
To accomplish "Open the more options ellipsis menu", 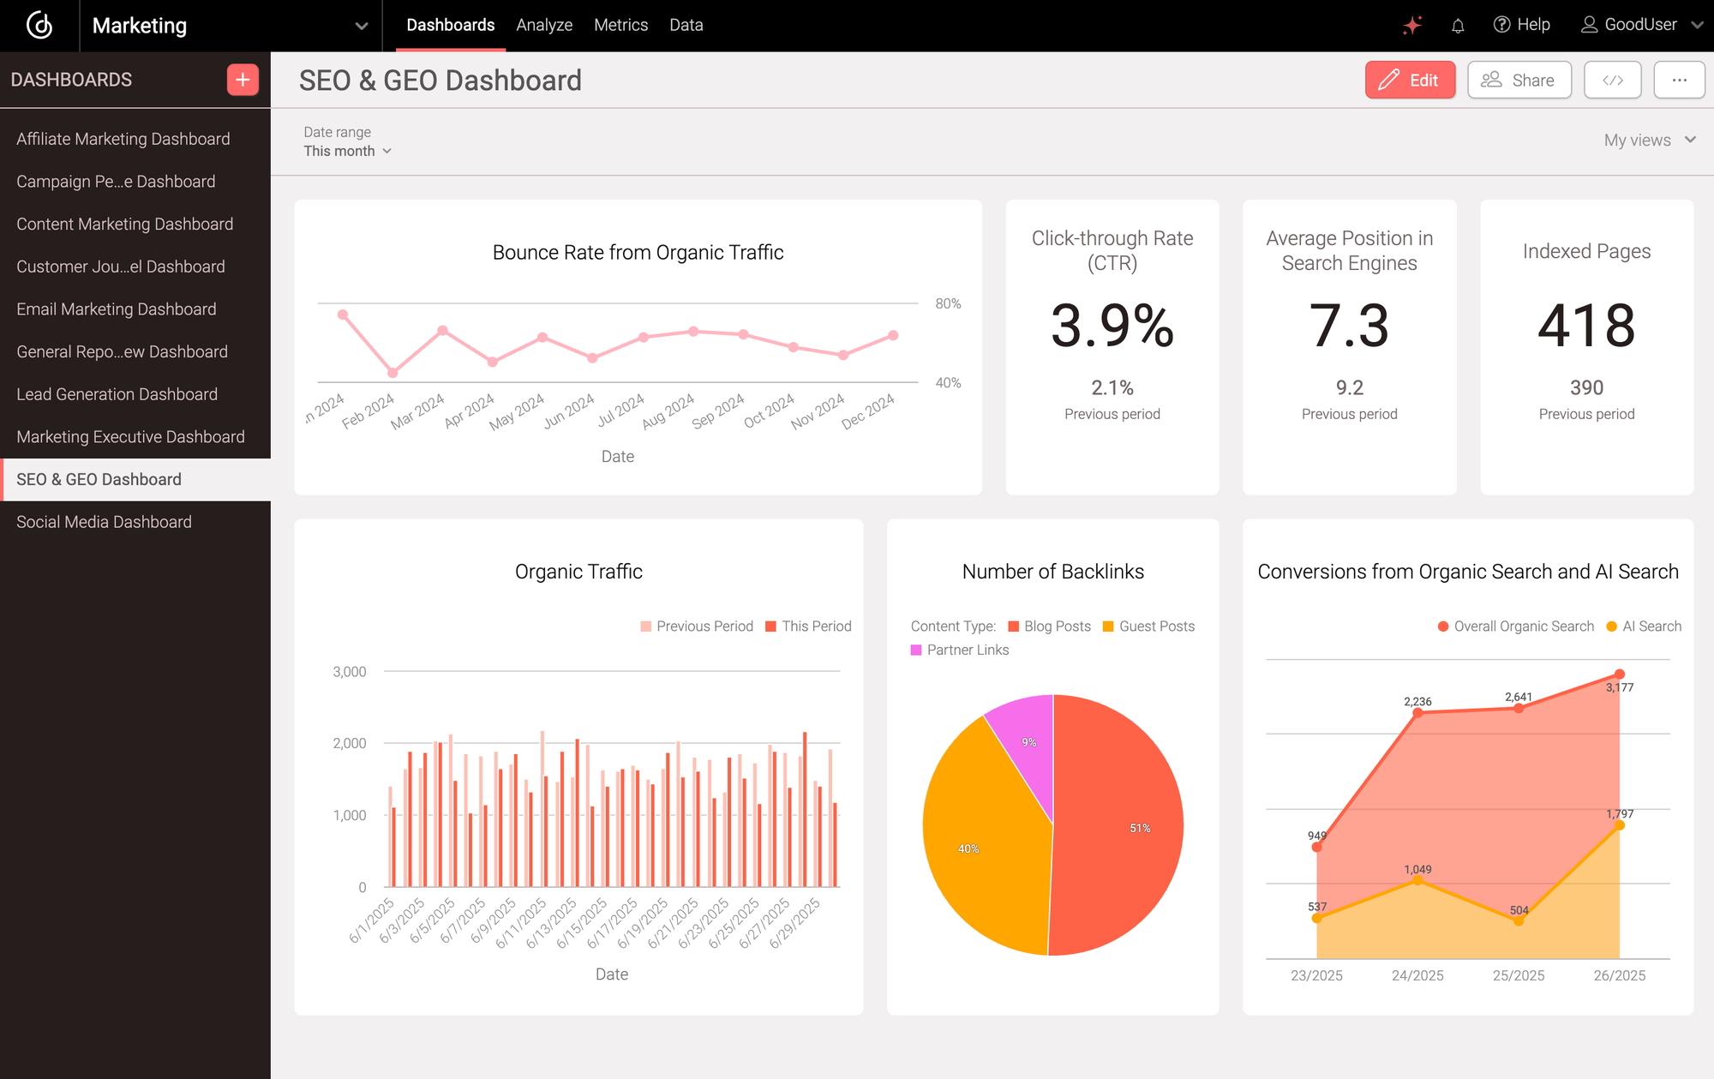I will click(x=1679, y=80).
